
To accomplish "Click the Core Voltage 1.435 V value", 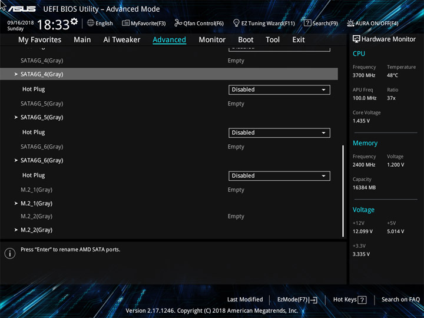I will coord(361,121).
